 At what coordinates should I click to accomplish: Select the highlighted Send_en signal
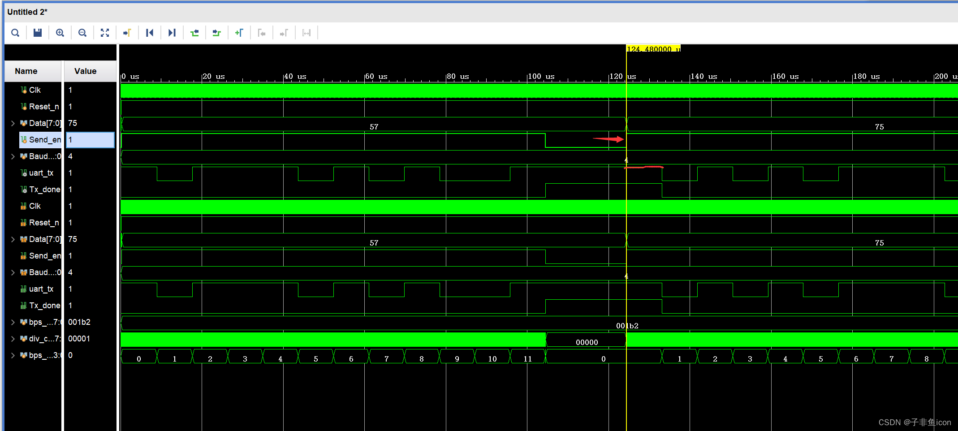[40, 140]
